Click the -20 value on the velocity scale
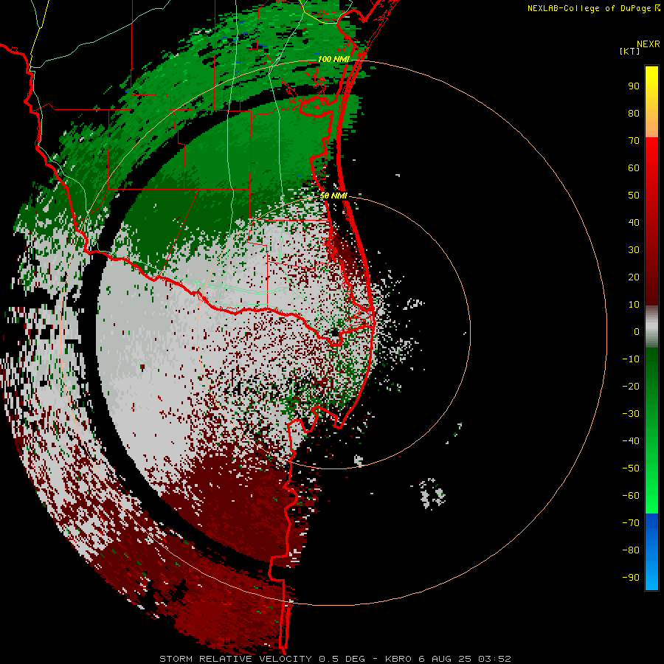This screenshot has width=664, height=664. coord(631,387)
